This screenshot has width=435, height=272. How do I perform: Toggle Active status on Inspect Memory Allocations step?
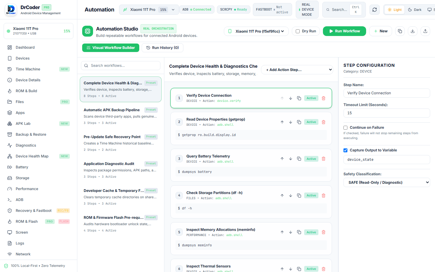[x=311, y=232]
